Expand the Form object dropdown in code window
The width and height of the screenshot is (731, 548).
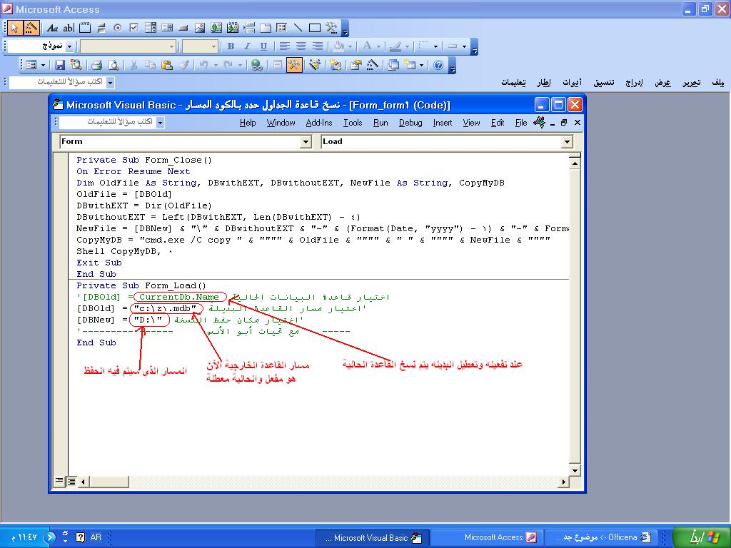click(306, 142)
